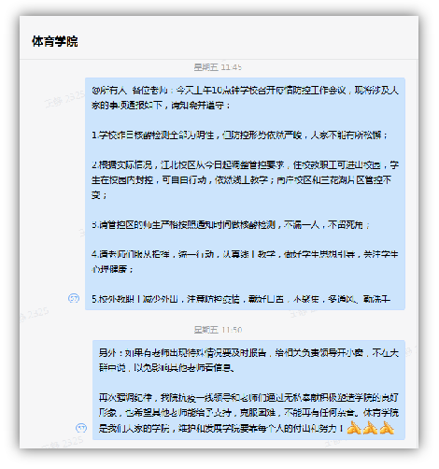Select point 4 about 线上教学 discipline

click(x=245, y=262)
